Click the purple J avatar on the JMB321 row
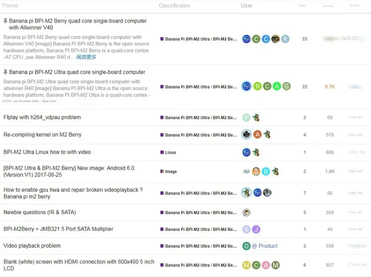Screen dimensions: 371x277 (256, 229)
